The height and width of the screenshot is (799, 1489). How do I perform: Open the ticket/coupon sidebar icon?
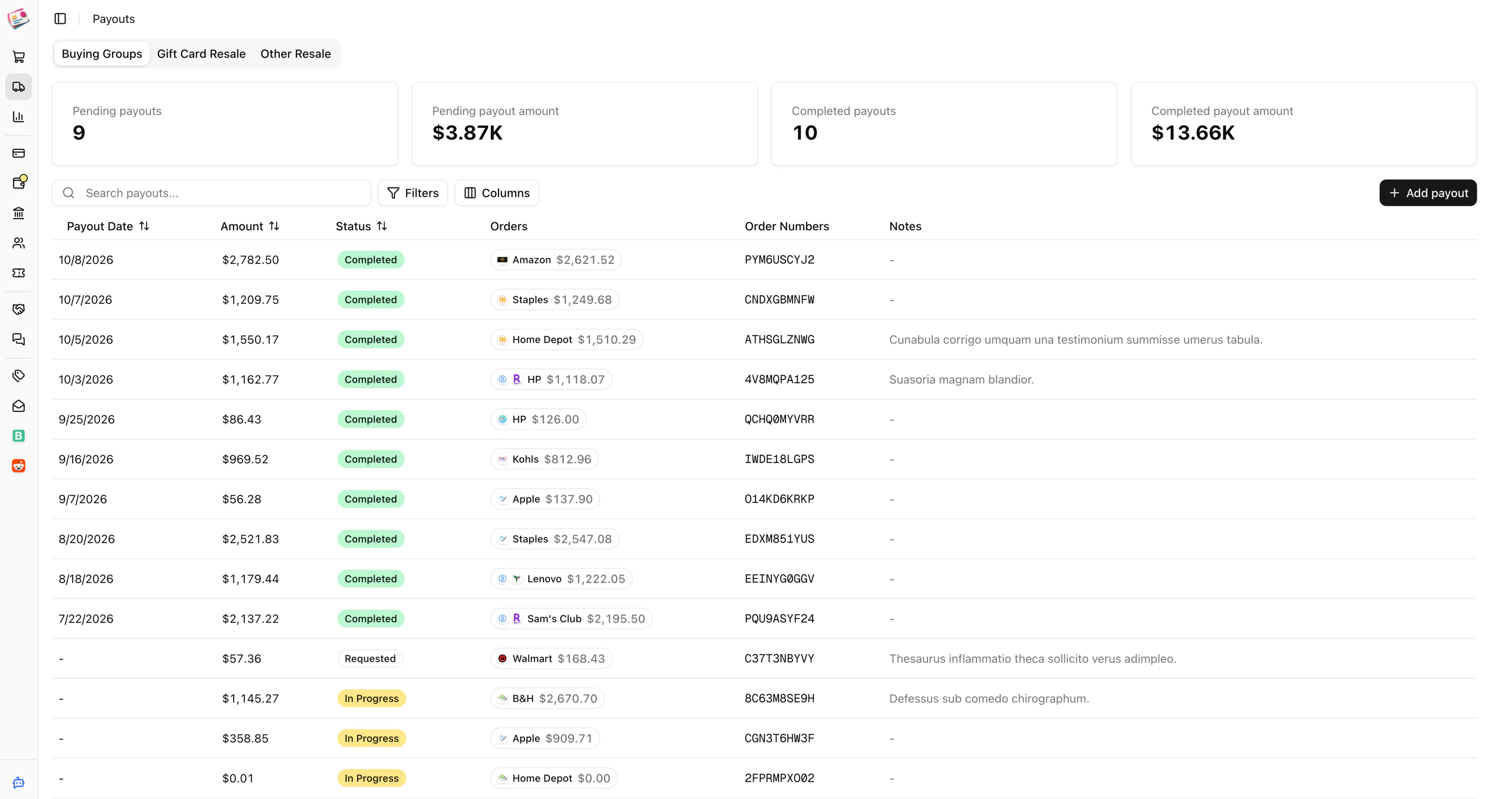(x=19, y=273)
